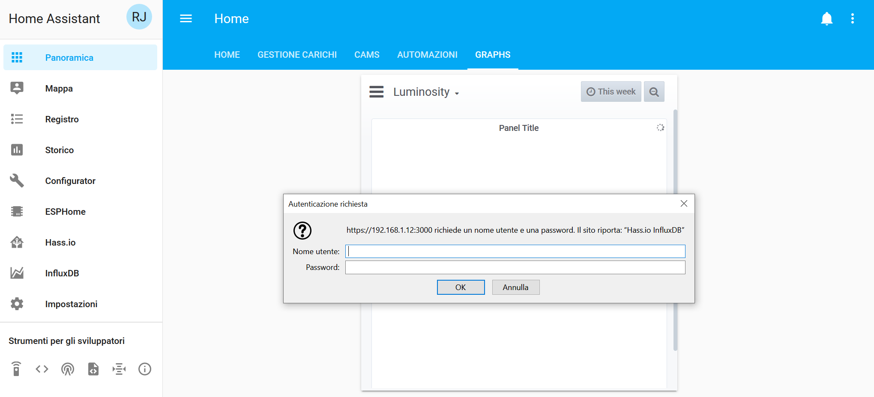The width and height of the screenshot is (874, 397).
Task: Open the Templates developer tool (file icon)
Action: pyautogui.click(x=93, y=369)
